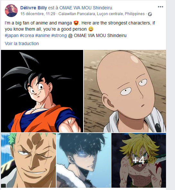
Task: Open the spiky black-haired orange gi character photo
Action: [42, 91]
